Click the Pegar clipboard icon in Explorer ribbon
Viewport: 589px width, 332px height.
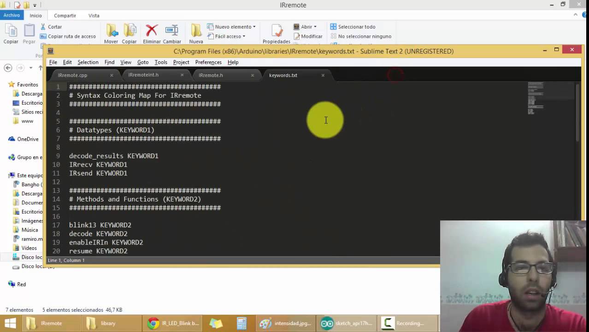[x=29, y=31]
